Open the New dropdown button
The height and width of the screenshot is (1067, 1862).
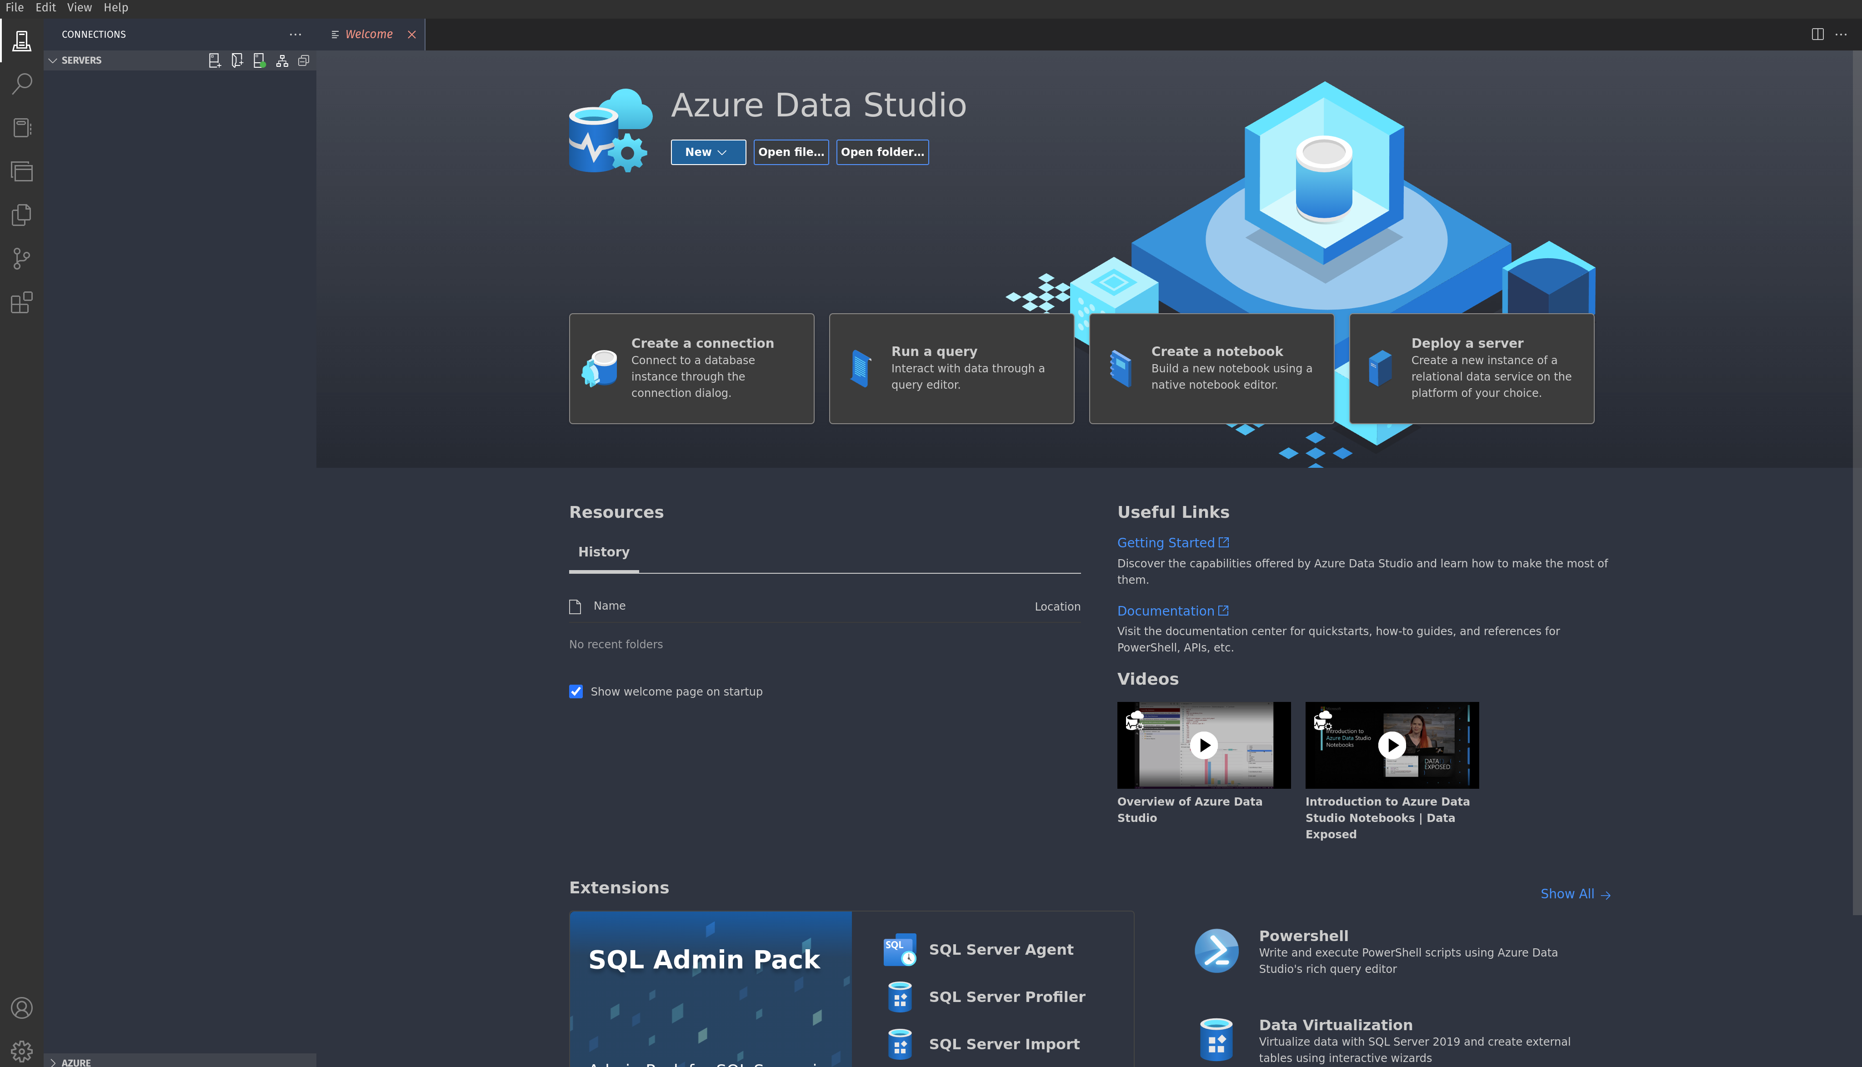pos(708,152)
